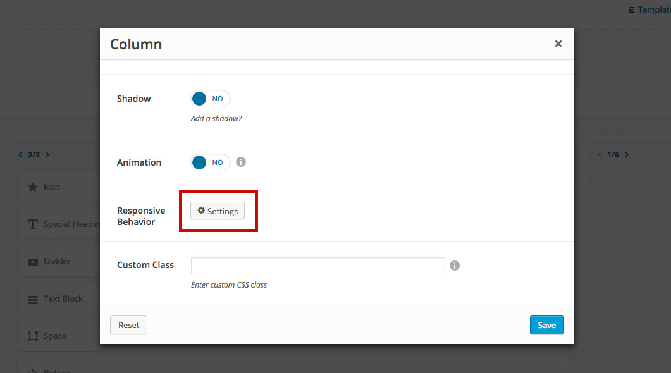Increase the 2/3 column width
The image size is (671, 373).
47,154
